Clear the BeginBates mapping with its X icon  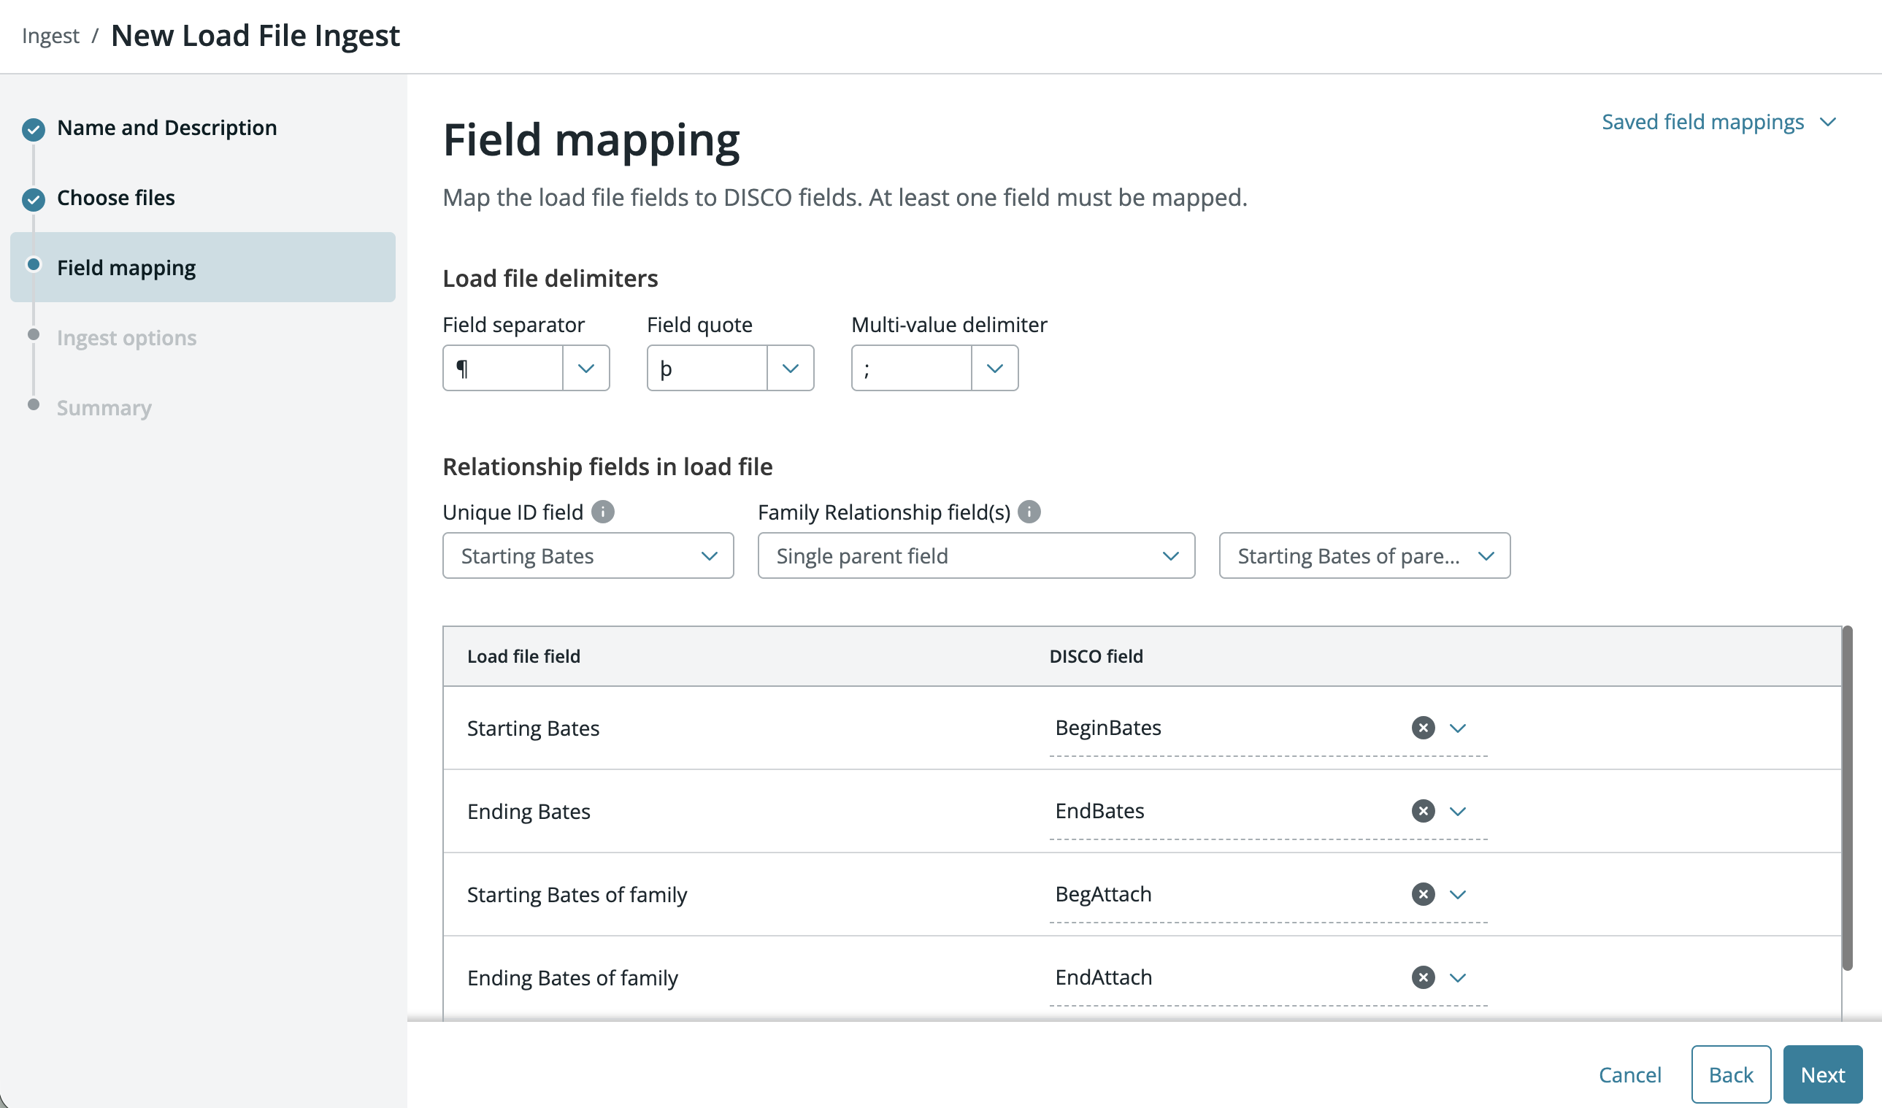pos(1424,728)
